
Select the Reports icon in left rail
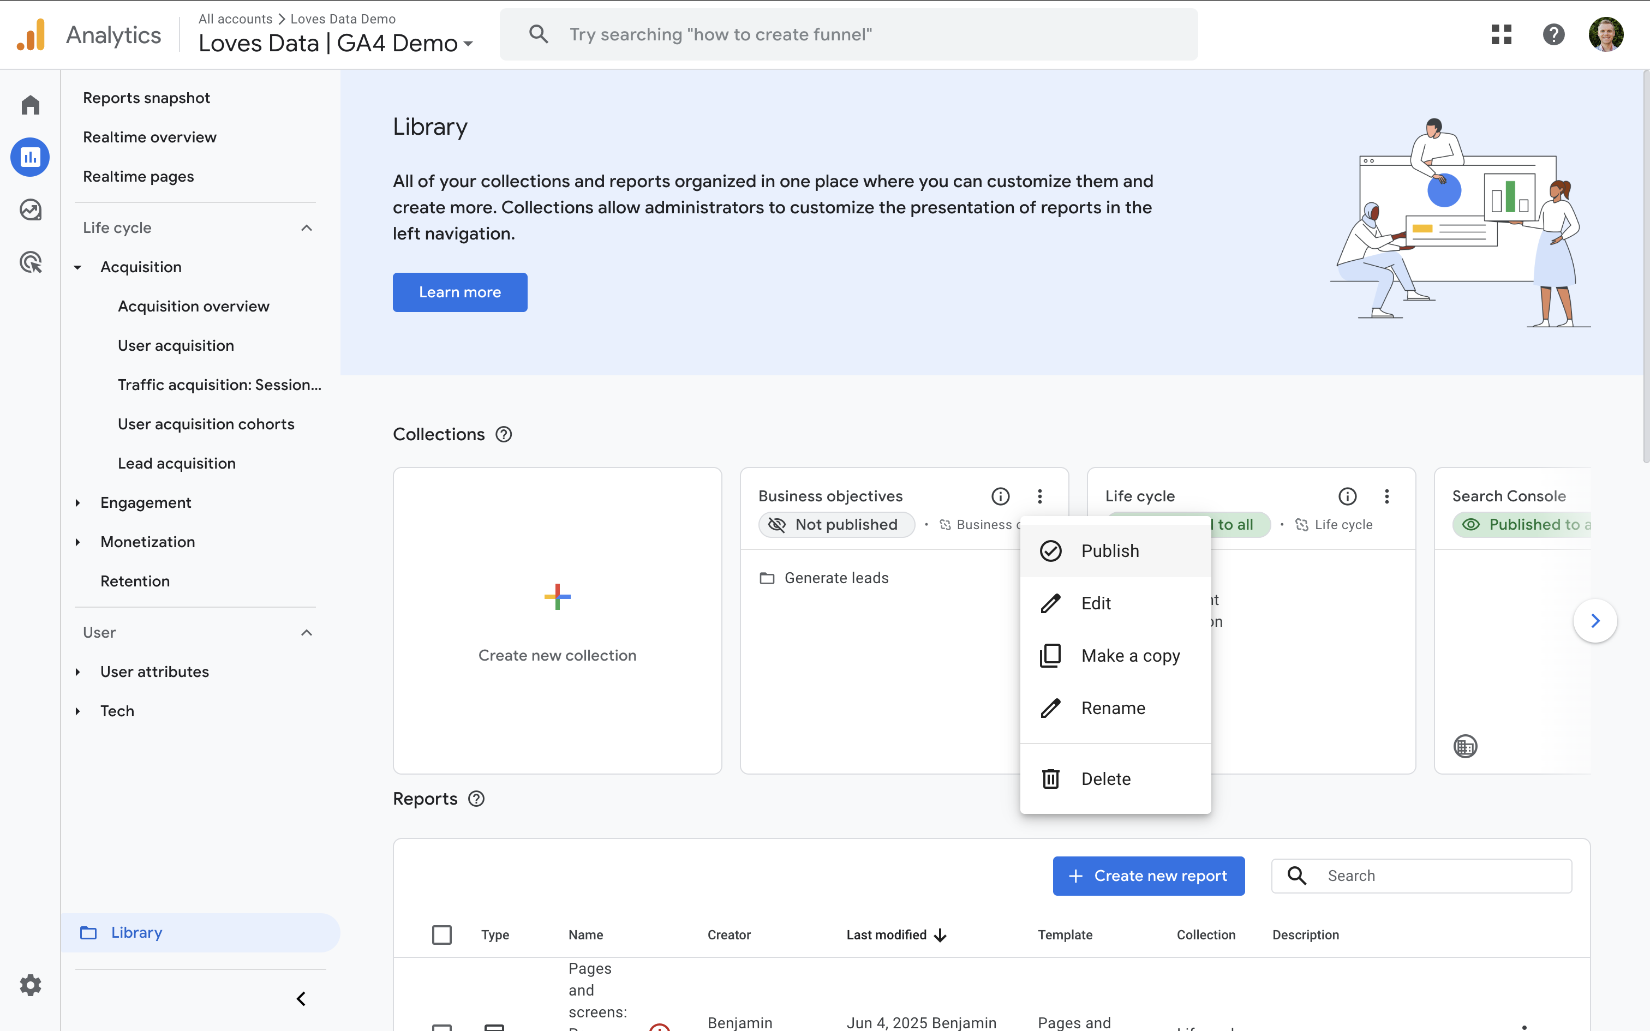coord(30,158)
